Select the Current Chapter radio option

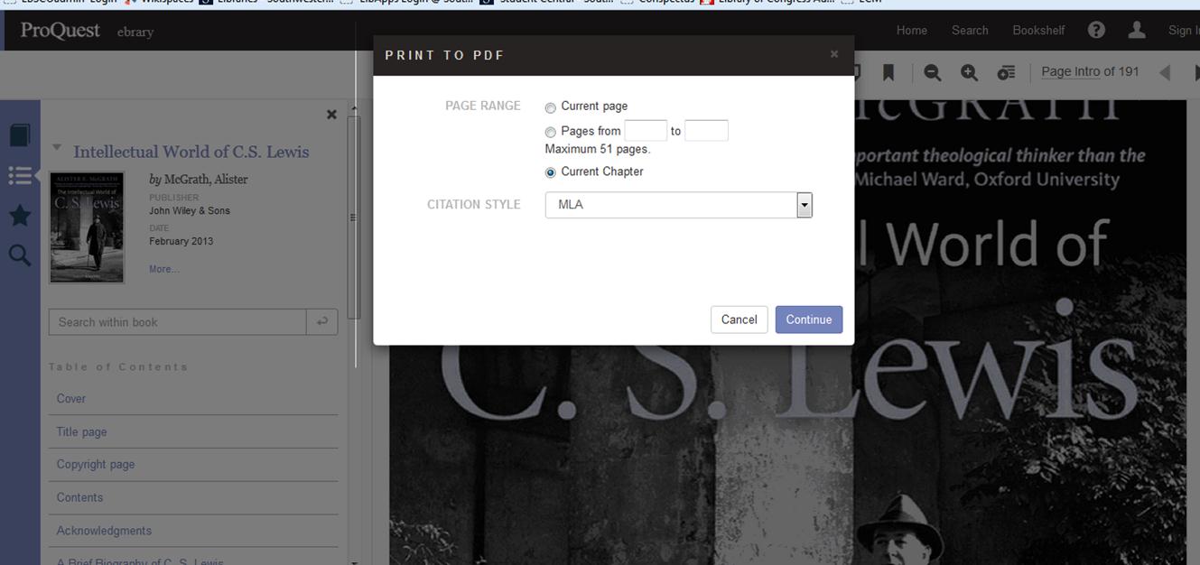(x=551, y=172)
